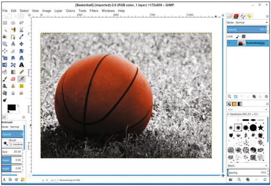Open the Windows menu
The height and width of the screenshot is (186, 271).
point(108,11)
